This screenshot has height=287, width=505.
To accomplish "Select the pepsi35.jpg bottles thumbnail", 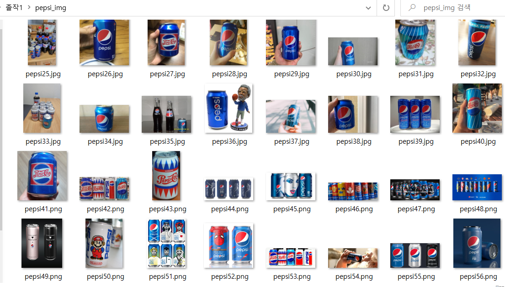I will click(x=166, y=115).
